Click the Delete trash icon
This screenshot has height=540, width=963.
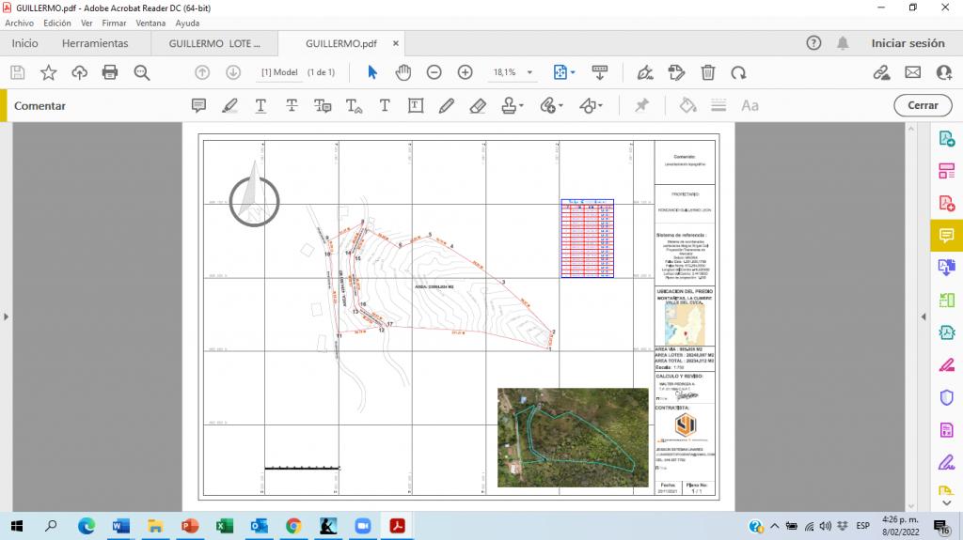(708, 72)
